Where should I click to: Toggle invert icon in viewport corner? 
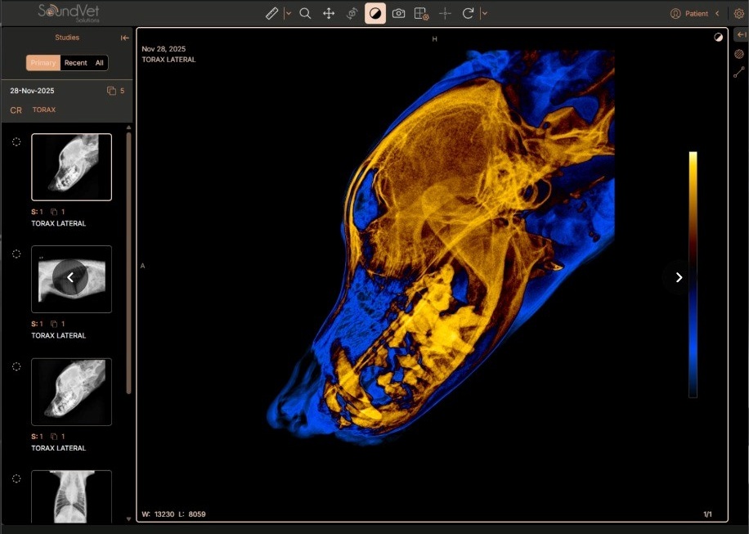718,38
